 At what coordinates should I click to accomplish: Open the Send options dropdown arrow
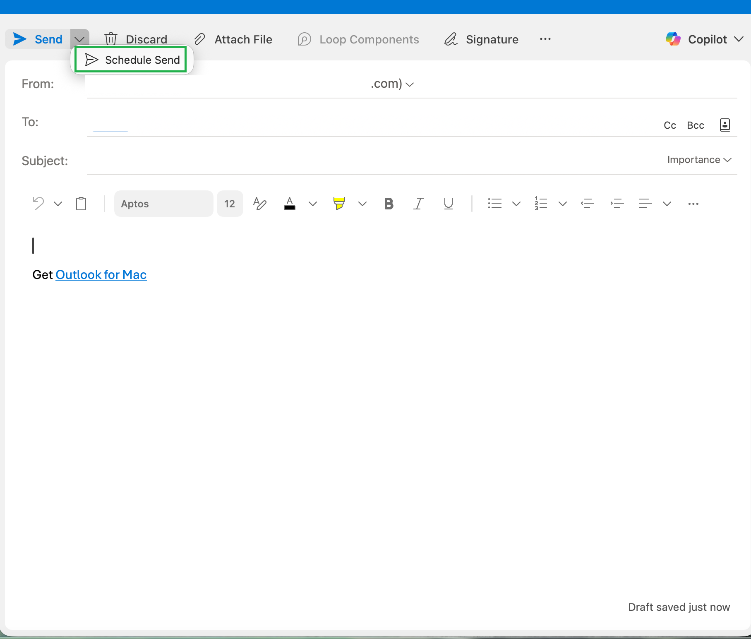(79, 39)
